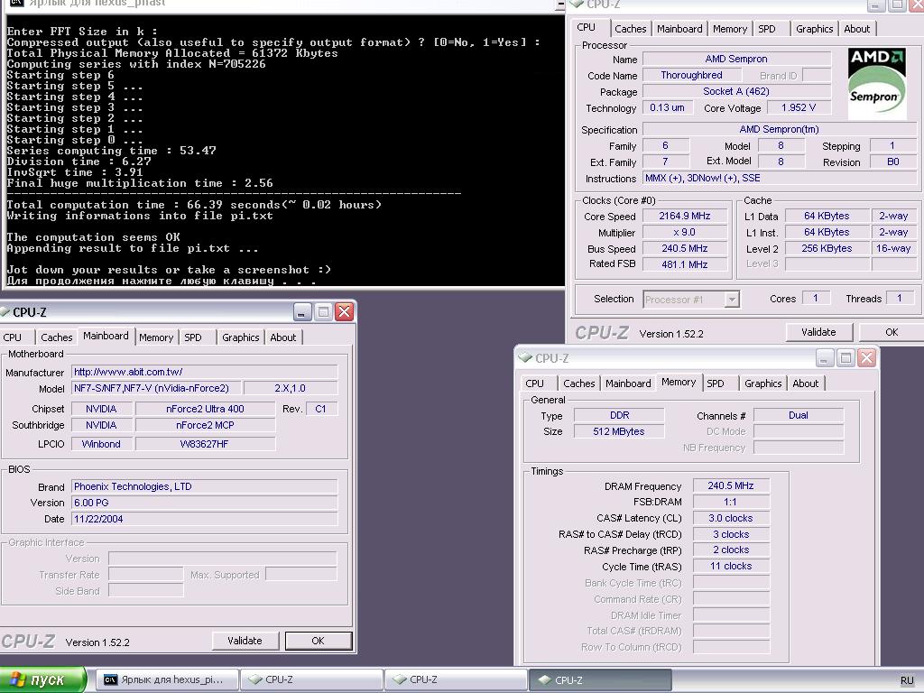This screenshot has width=924, height=693.
Task: Select the Memory tab in Mainboard CPU-Z window
Action: [x=156, y=337]
